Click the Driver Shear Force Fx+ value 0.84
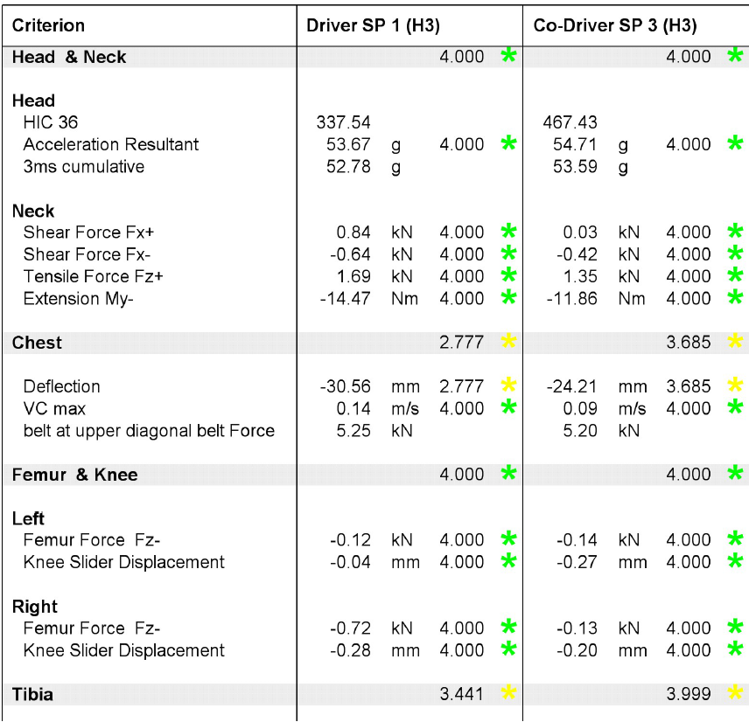 click(x=353, y=233)
